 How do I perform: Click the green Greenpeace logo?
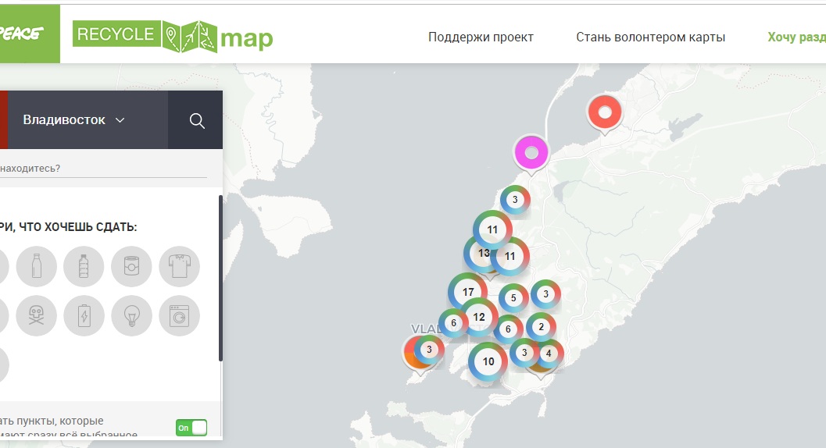[30, 34]
